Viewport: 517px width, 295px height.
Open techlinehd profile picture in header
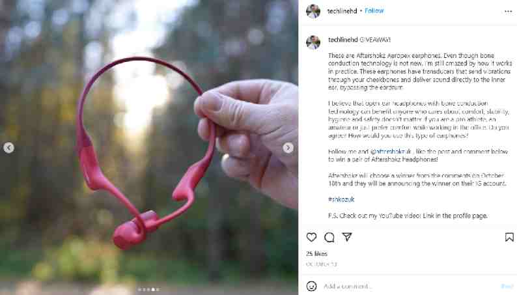[x=313, y=11]
